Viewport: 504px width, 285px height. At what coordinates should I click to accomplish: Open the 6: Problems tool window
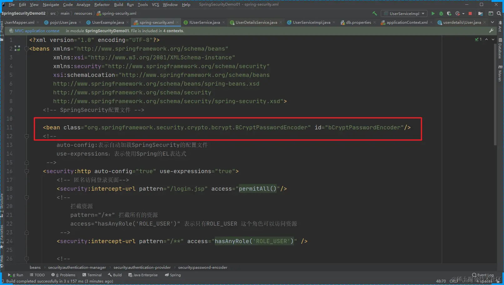tap(63, 275)
